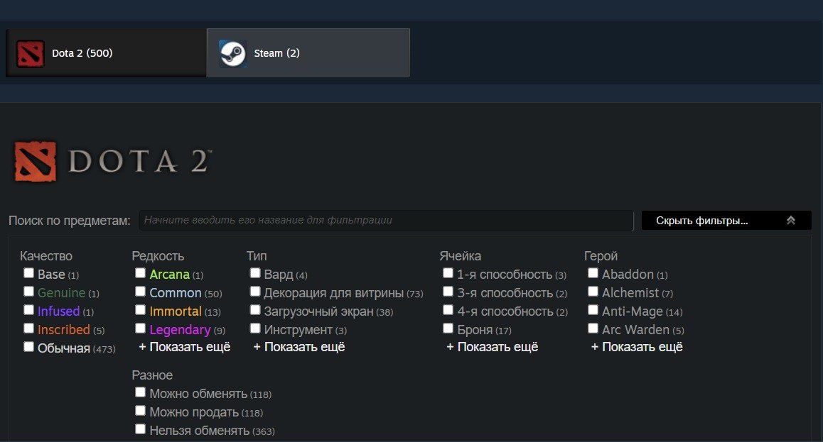Click the Разное filter heading

pos(152,375)
